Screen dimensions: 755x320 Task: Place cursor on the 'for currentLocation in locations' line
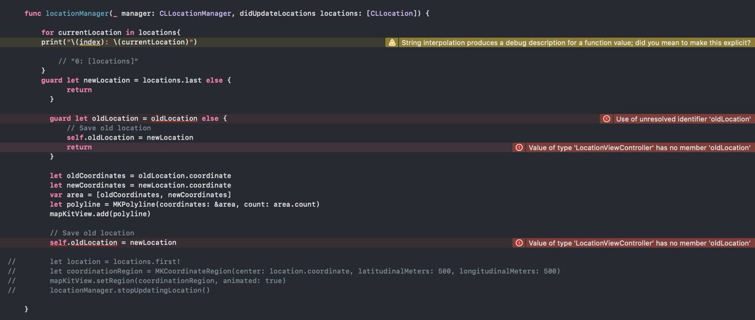[x=111, y=32]
